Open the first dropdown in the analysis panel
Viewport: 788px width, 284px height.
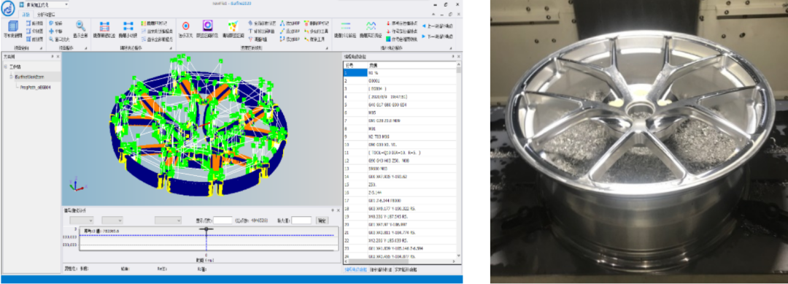[x=82, y=220]
